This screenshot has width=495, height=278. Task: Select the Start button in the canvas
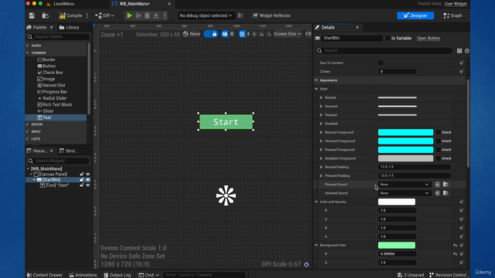pyautogui.click(x=226, y=122)
